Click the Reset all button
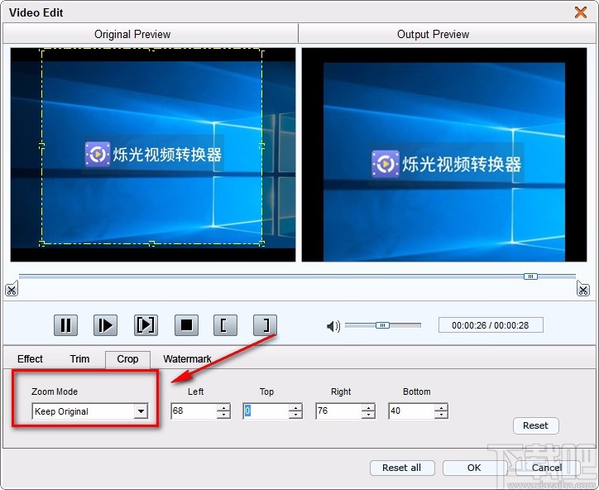Screen dimensions: 599x490 pyautogui.click(x=402, y=468)
